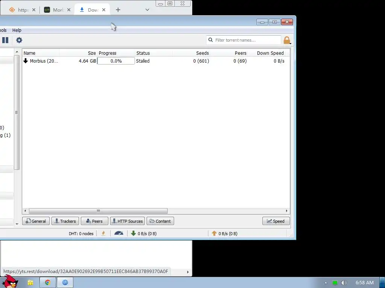The height and width of the screenshot is (288, 385).
Task: Click the 0 B/s (0 B) upload rate text
Action: [x=228, y=234]
